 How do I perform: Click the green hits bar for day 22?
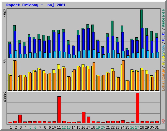click(112, 28)
